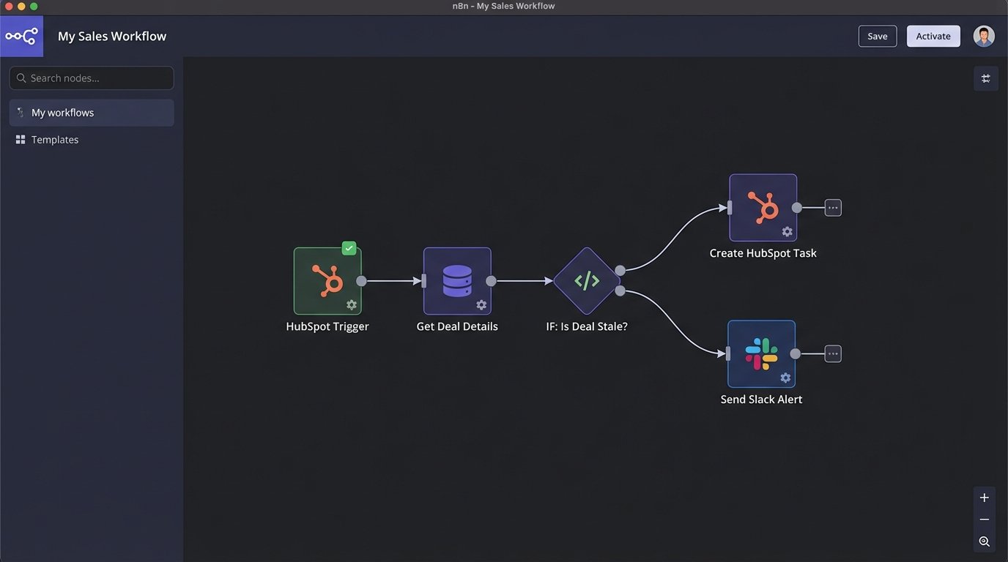
Task: Open the Create HubSpot Task node
Action: click(762, 207)
